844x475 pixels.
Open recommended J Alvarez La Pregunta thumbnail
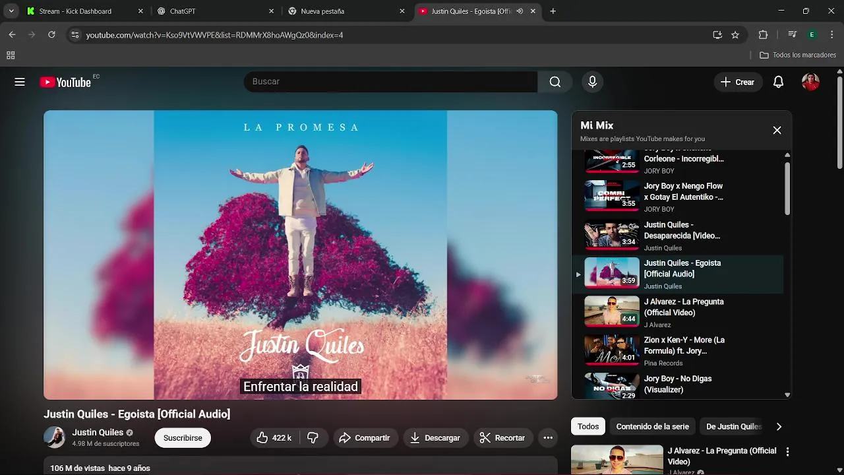[617, 460]
